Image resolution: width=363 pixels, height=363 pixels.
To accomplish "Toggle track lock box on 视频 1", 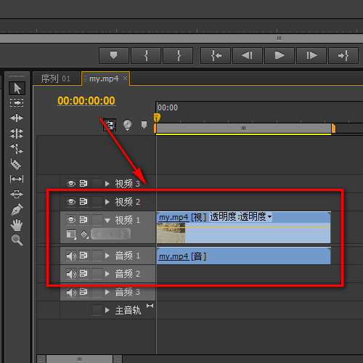I will pos(97,220).
